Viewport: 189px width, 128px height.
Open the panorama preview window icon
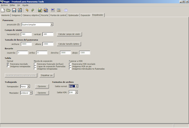click(53, 10)
